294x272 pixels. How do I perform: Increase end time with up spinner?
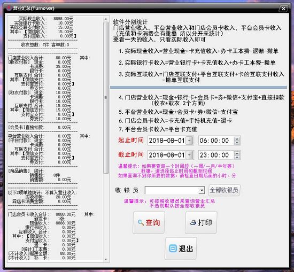pos(237,153)
